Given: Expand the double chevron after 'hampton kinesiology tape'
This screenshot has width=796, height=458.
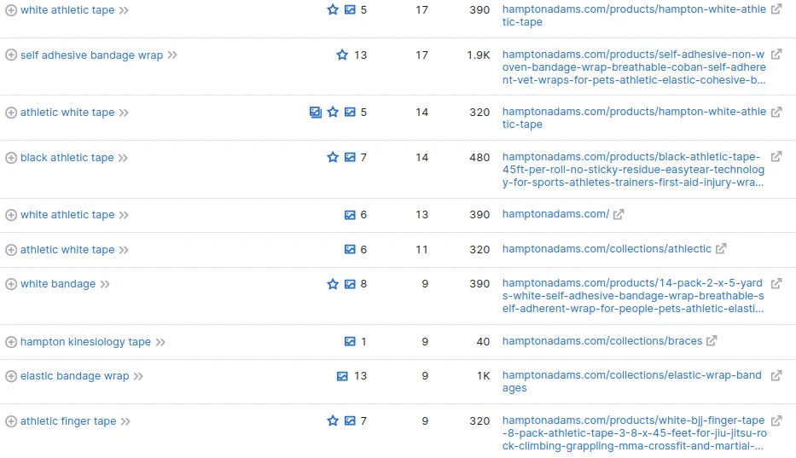Looking at the screenshot, I should coord(160,342).
